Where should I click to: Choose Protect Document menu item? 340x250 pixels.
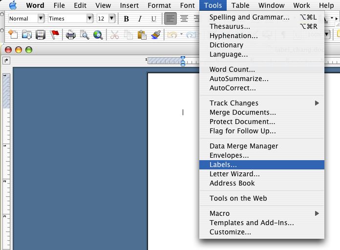pos(262,122)
